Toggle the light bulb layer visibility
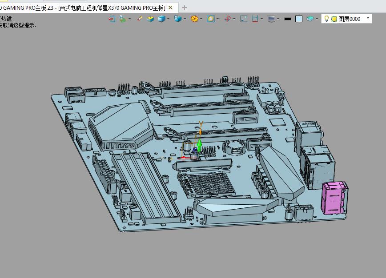Screen dimensions: 386x278 point(326,19)
